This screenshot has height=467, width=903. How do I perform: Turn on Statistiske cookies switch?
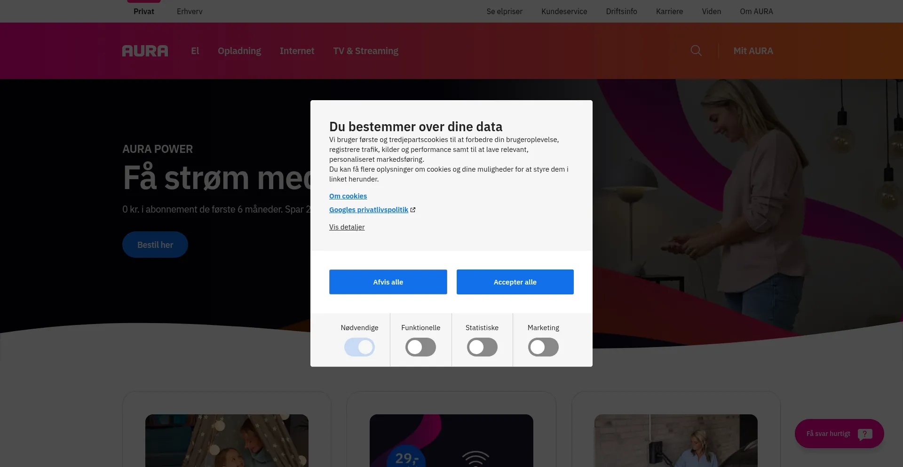coord(482,347)
